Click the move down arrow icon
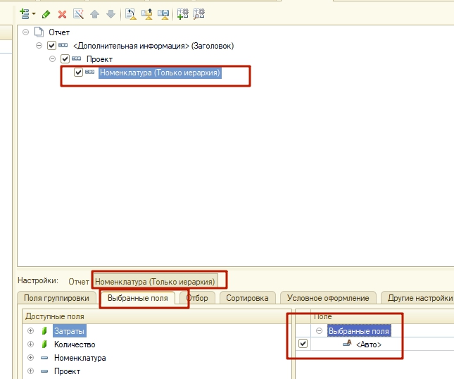 (x=110, y=13)
